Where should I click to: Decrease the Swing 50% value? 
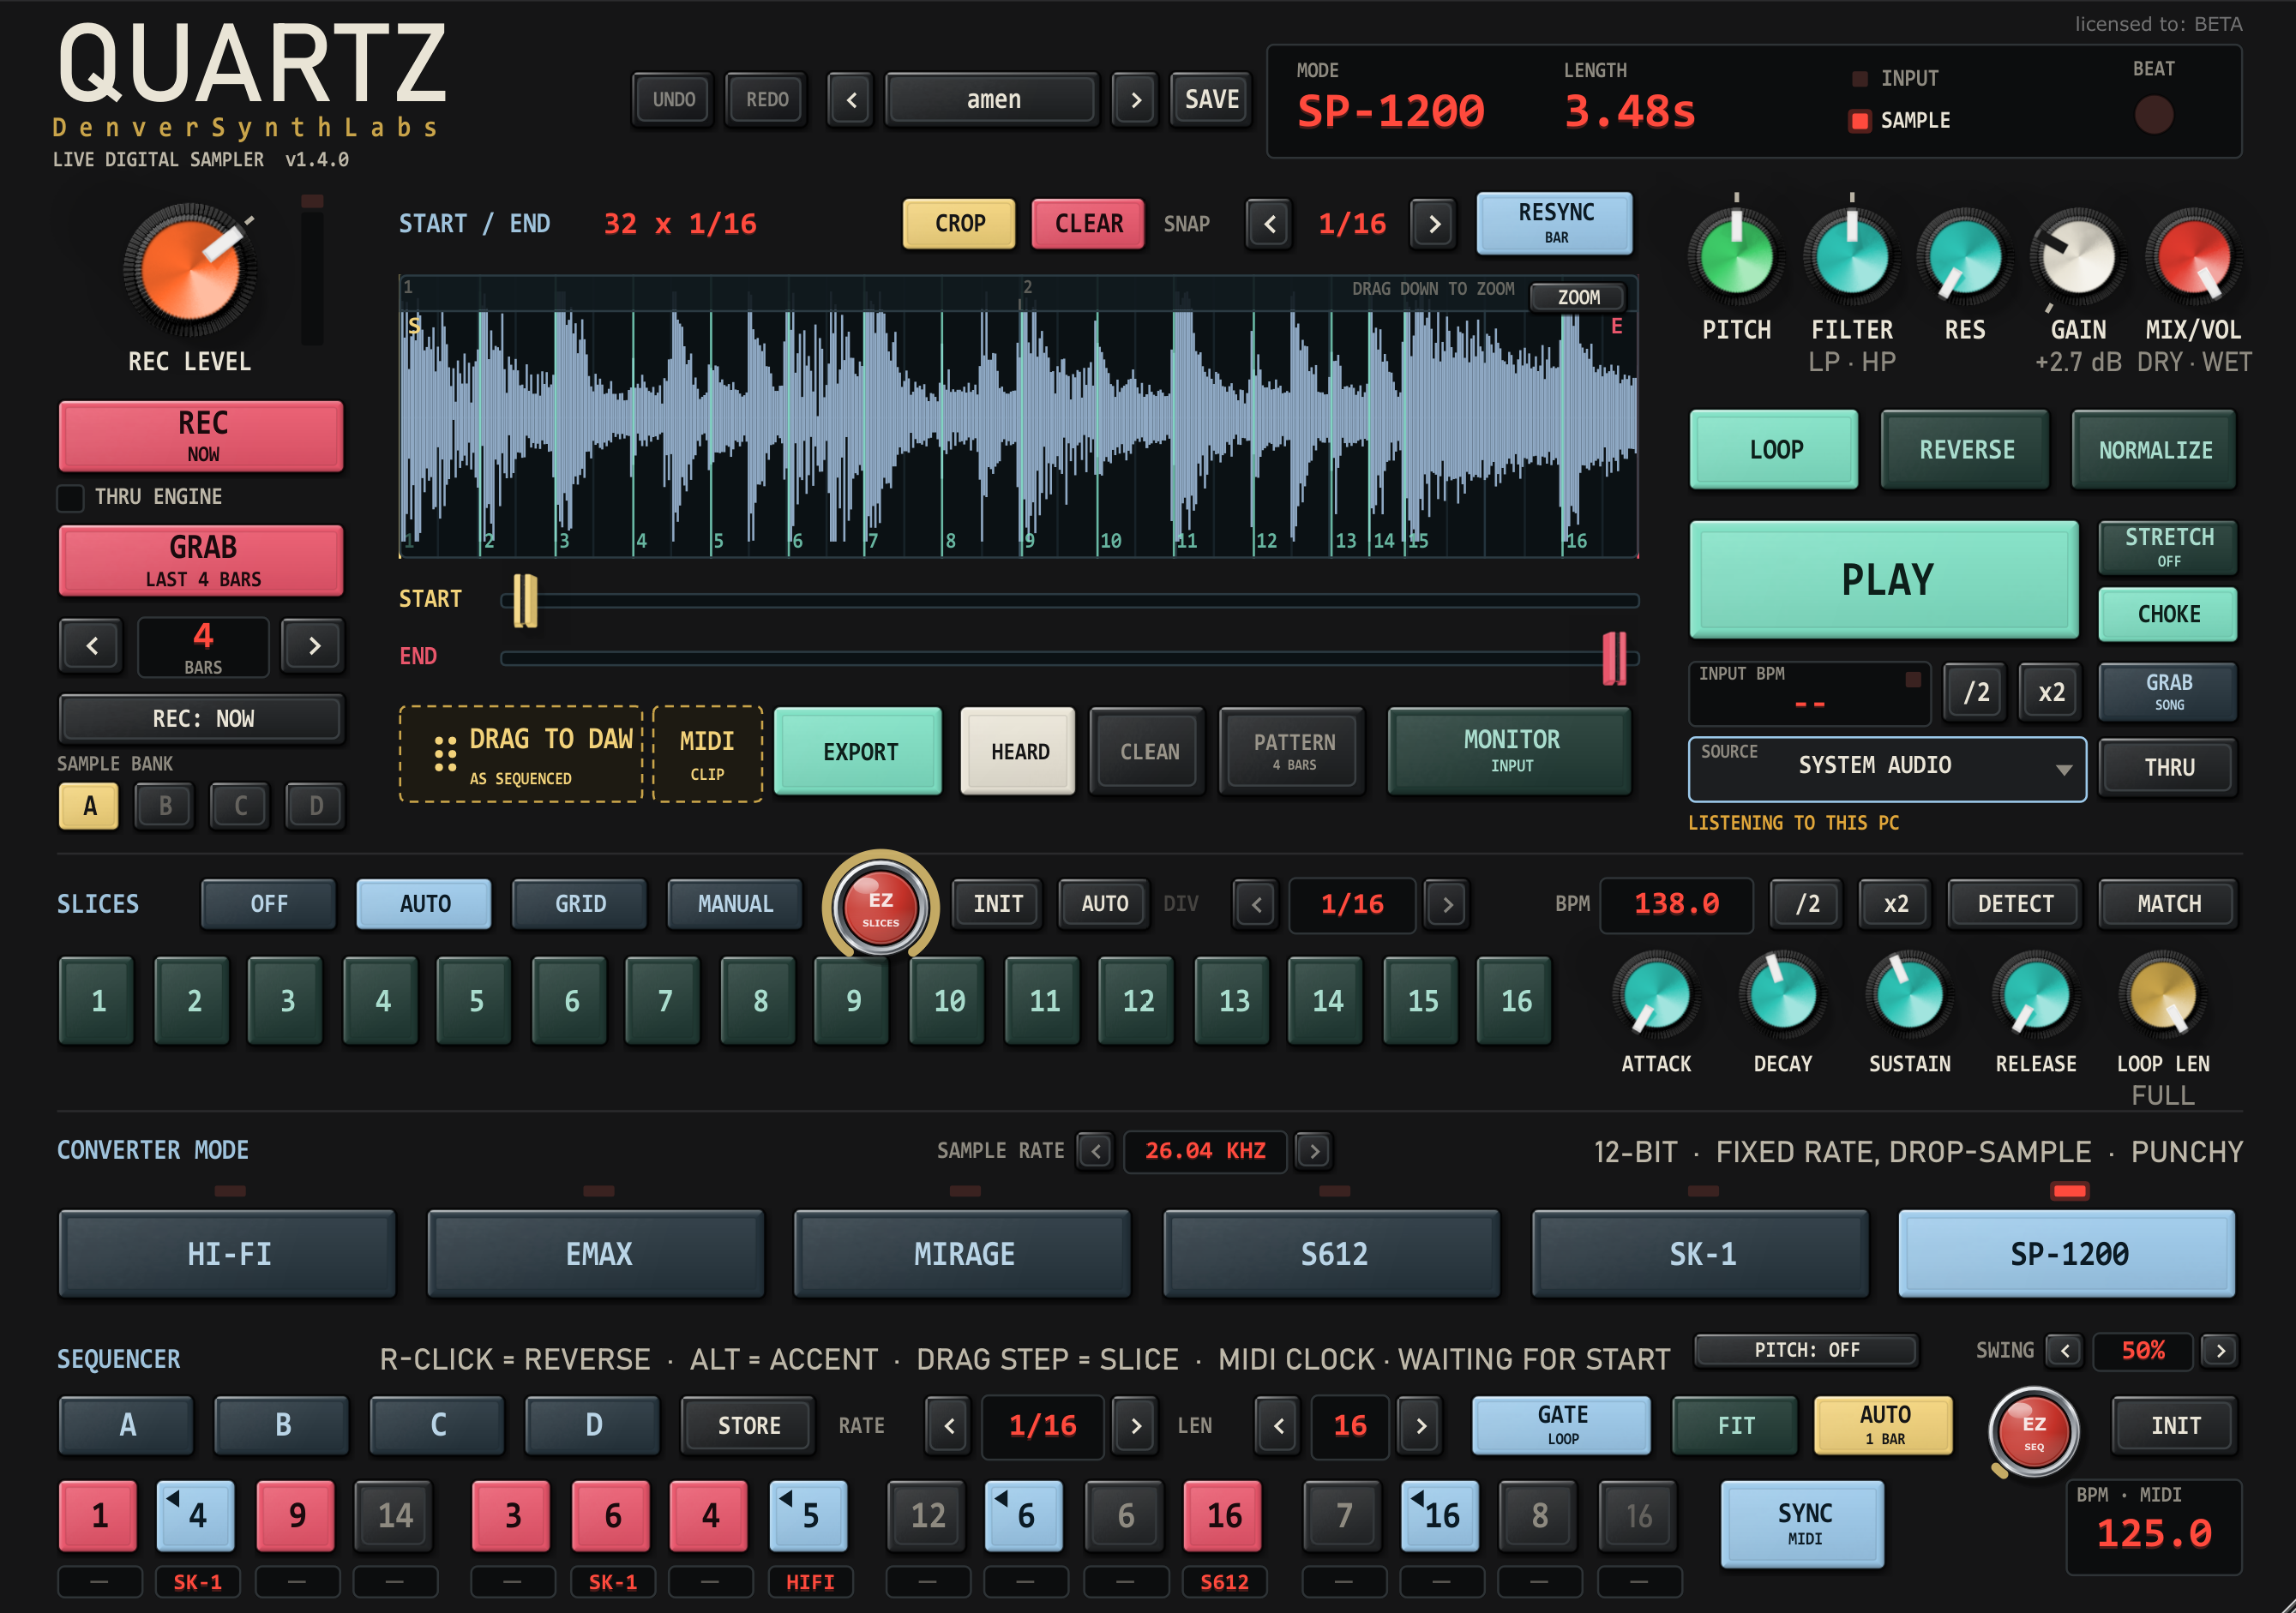point(2064,1351)
